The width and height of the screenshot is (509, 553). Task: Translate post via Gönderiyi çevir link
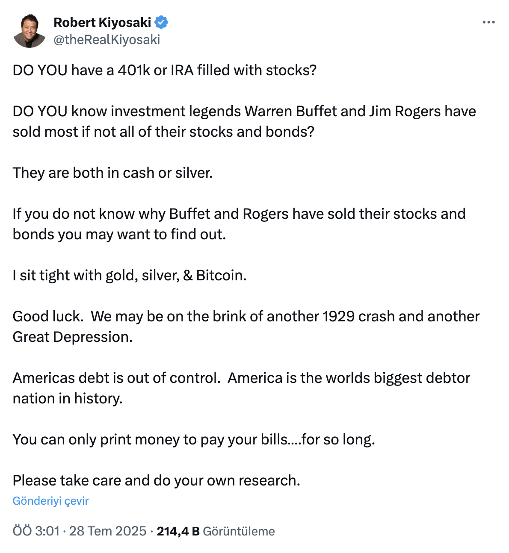50,501
